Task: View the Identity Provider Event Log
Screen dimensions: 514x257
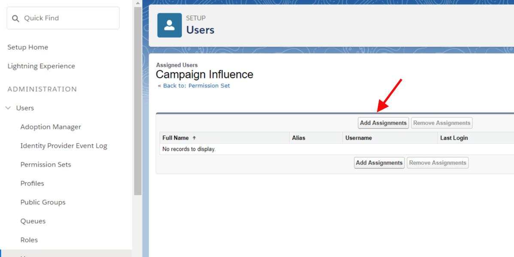Action: point(64,146)
